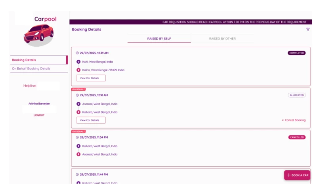Click the user name Aritrika Banerjee
This screenshot has width=317, height=190.
pos(39,104)
